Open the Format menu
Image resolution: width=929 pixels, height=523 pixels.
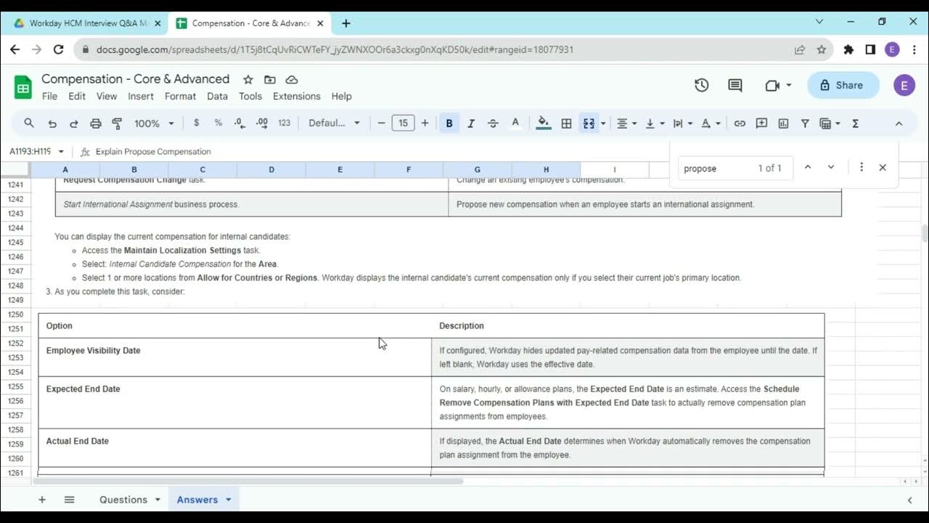pos(180,96)
